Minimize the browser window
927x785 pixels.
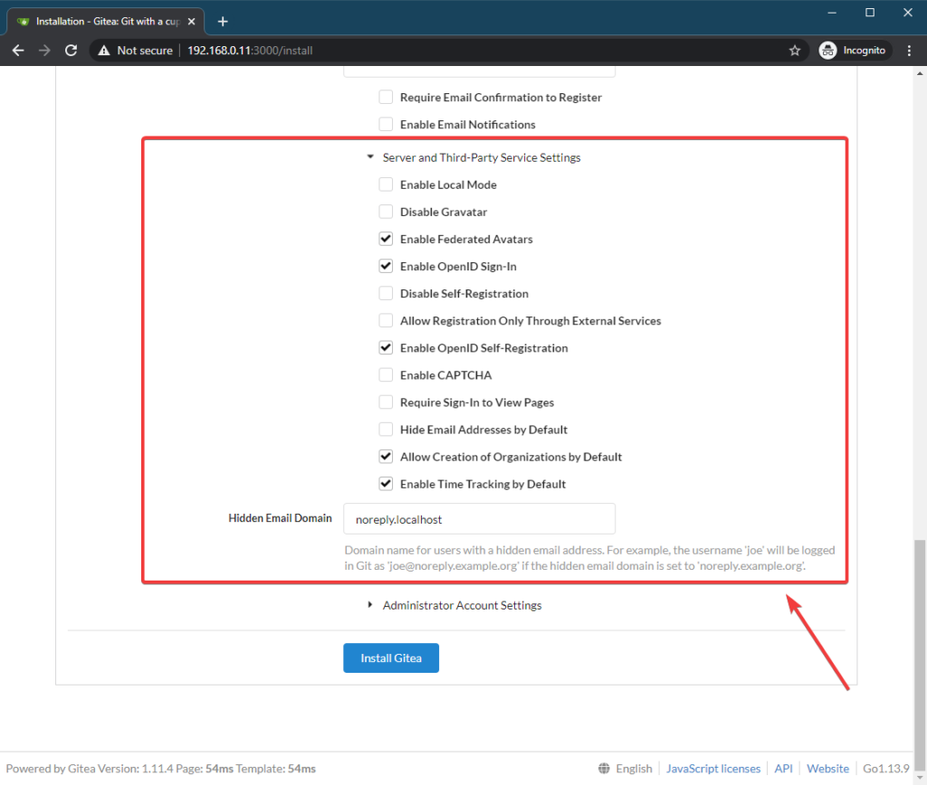point(832,13)
